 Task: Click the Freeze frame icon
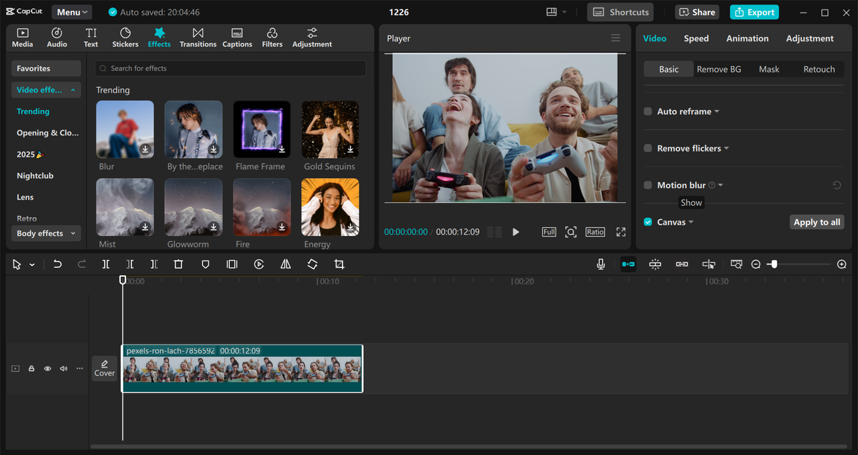(232, 265)
